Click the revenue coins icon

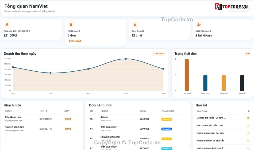point(7,25)
